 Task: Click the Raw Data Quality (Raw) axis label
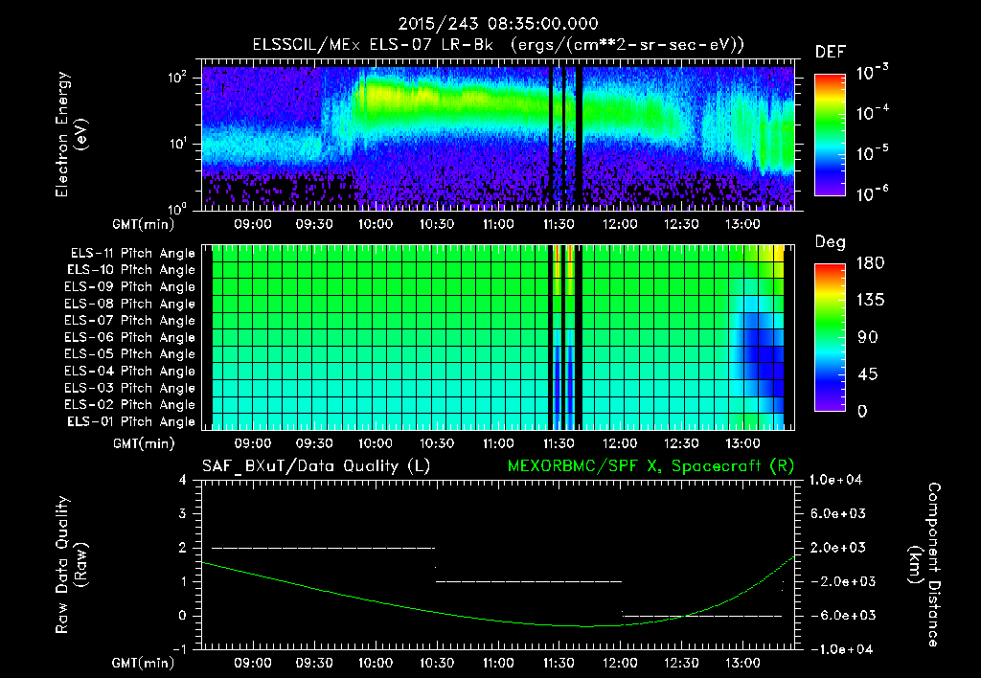(71, 565)
